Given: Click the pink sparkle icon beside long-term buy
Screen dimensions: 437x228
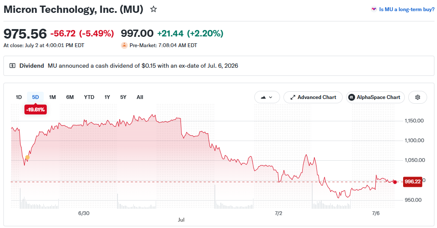Looking at the screenshot, I should [374, 9].
